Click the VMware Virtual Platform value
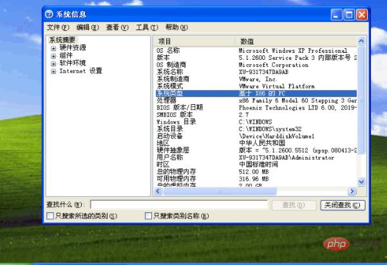This screenshot has width=387, height=265. 277,86
